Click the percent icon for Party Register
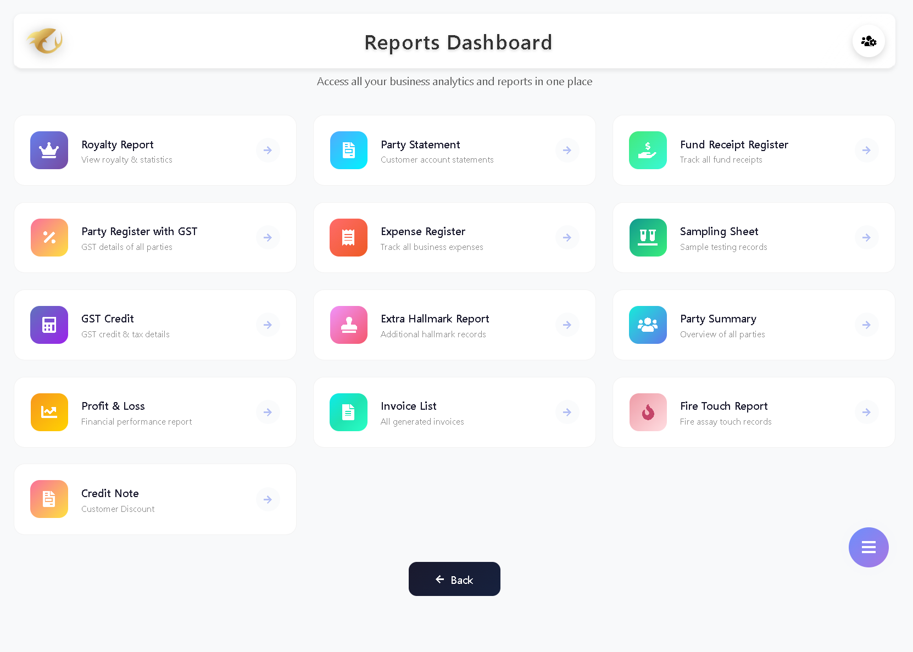 pos(49,237)
